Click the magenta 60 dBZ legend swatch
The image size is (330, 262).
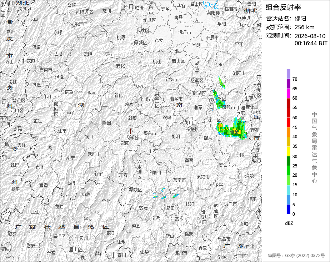(288, 94)
